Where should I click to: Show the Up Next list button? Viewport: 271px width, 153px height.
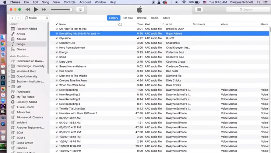(x=199, y=9)
